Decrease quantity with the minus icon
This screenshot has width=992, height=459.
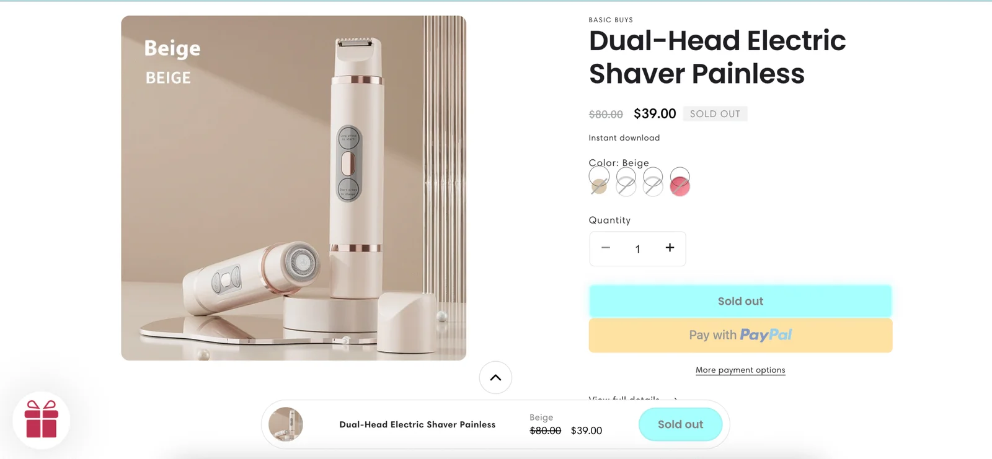pyautogui.click(x=606, y=248)
